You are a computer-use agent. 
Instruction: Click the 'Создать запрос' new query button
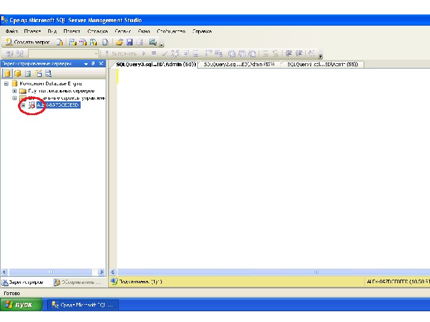tap(27, 42)
